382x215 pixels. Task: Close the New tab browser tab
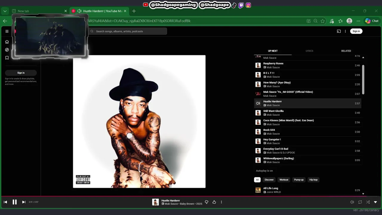coord(66,11)
